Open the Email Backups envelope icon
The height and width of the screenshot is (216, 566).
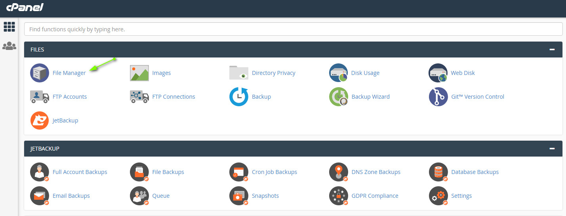[x=40, y=196]
